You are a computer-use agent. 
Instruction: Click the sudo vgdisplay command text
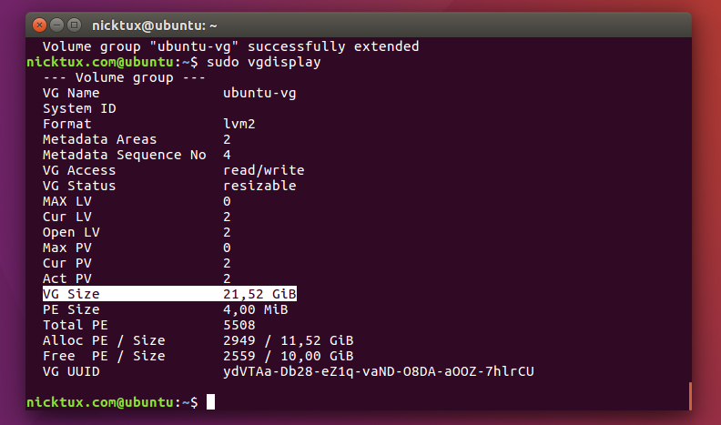(264, 62)
